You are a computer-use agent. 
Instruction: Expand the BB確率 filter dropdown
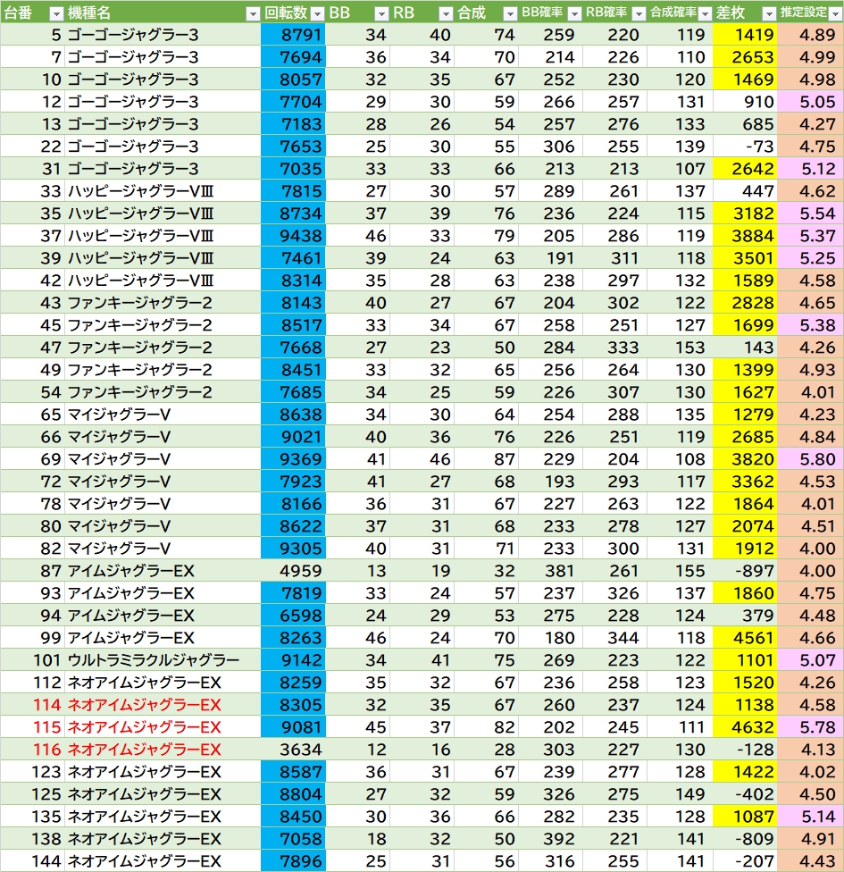point(573,13)
